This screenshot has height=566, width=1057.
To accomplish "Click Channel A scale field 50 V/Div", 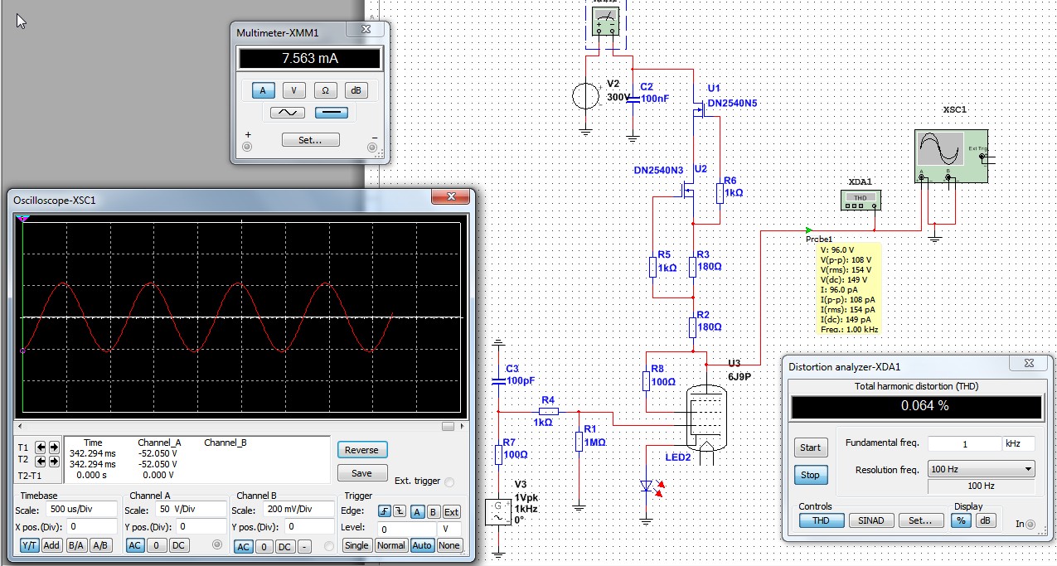I will (x=192, y=509).
